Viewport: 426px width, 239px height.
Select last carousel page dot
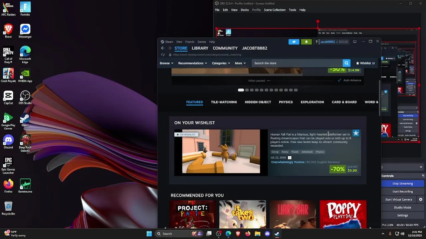(296, 90)
